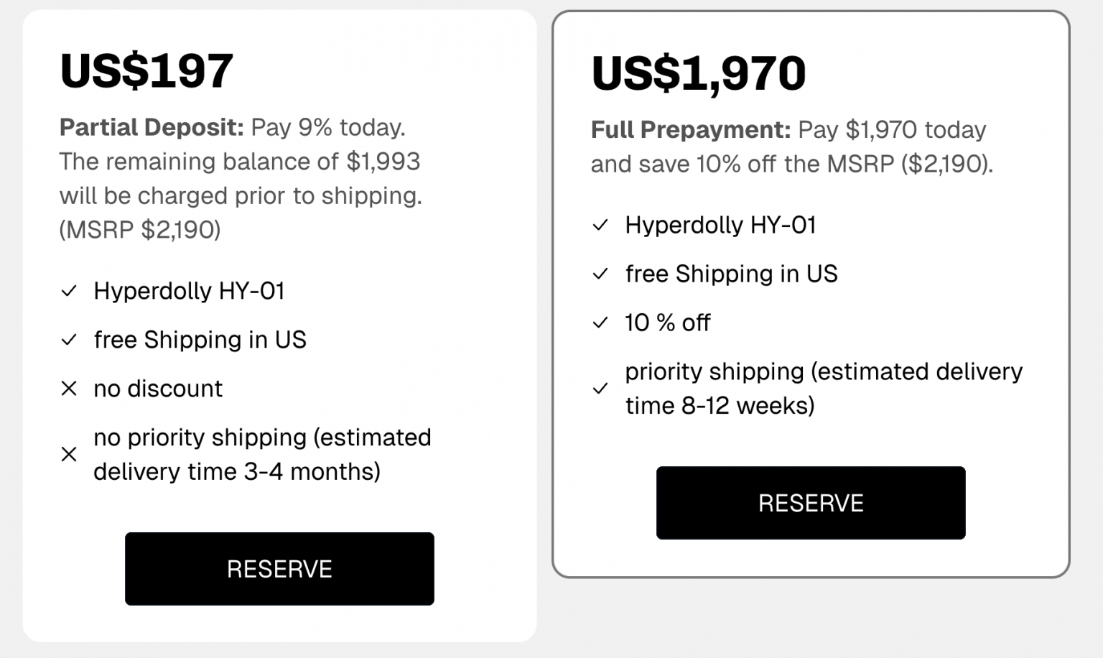Viewport: 1103px width, 658px height.
Task: Click checkmark beside priority shipping 8-12 weeks
Action: (x=600, y=389)
